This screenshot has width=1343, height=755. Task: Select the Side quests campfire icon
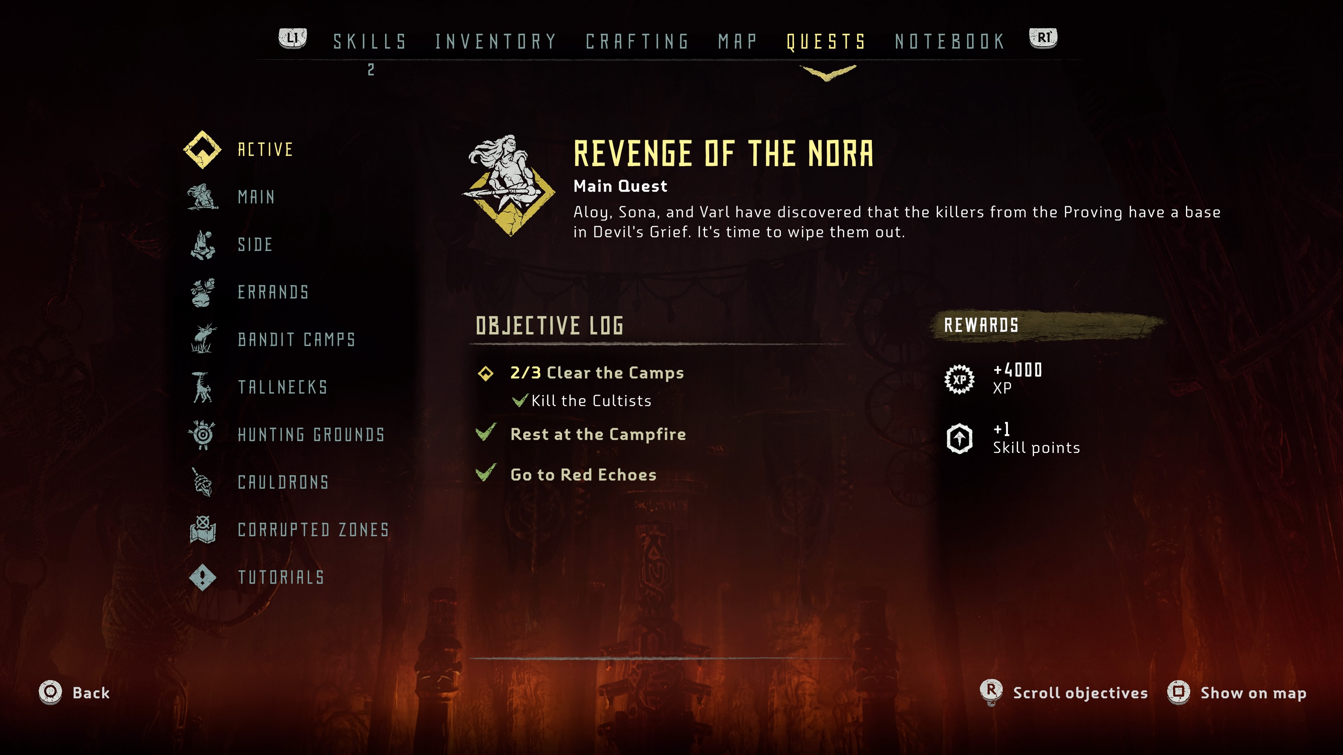202,244
